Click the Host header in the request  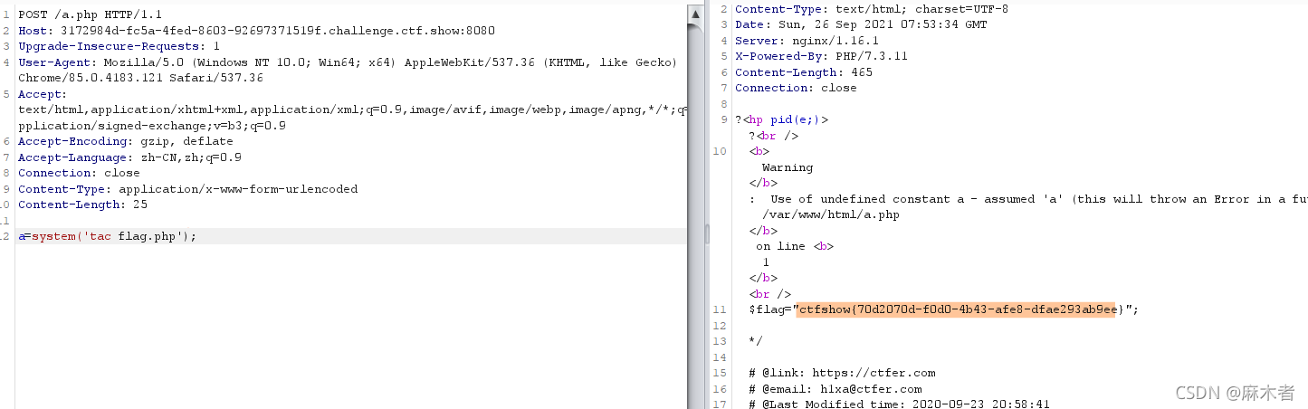pos(256,30)
